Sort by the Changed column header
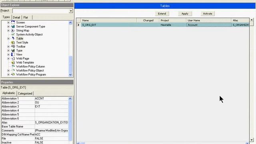The width and height of the screenshot is (256, 144). tap(148, 20)
